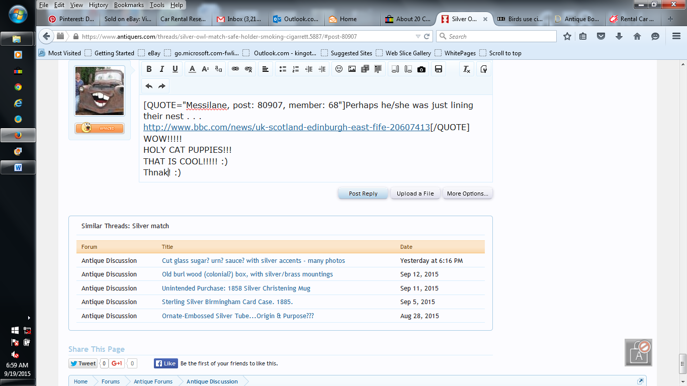
Task: Open the font size dropdown
Action: point(205,69)
